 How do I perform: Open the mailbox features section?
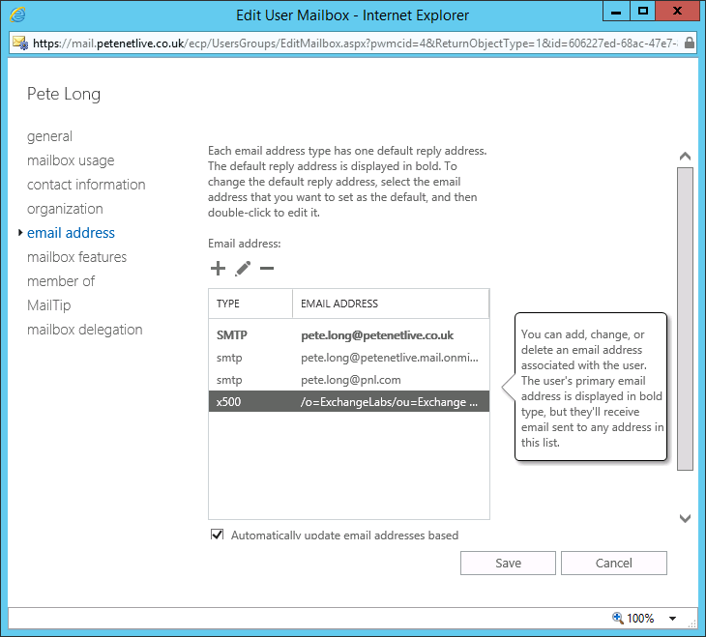tap(77, 257)
